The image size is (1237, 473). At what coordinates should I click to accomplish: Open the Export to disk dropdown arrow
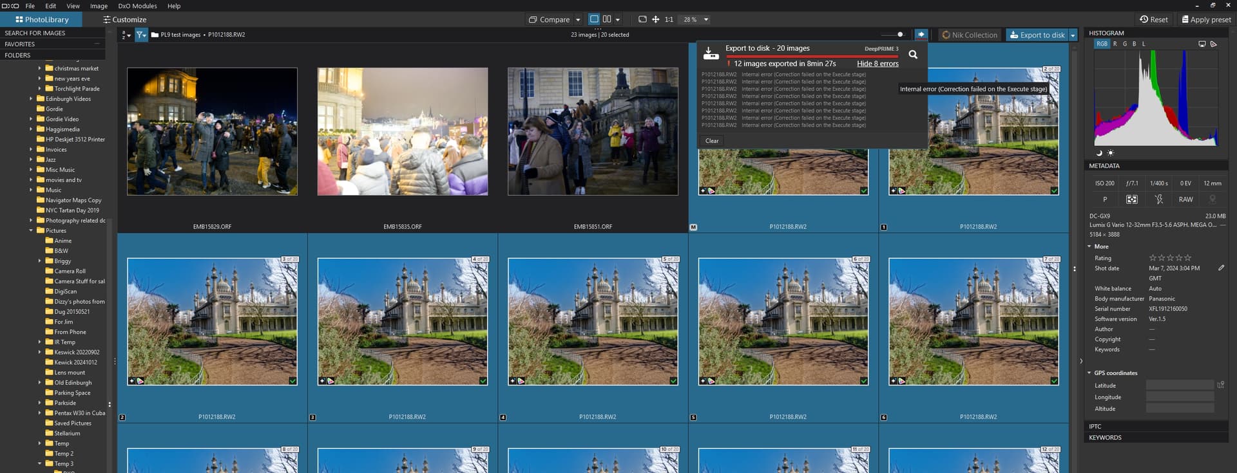(1073, 35)
